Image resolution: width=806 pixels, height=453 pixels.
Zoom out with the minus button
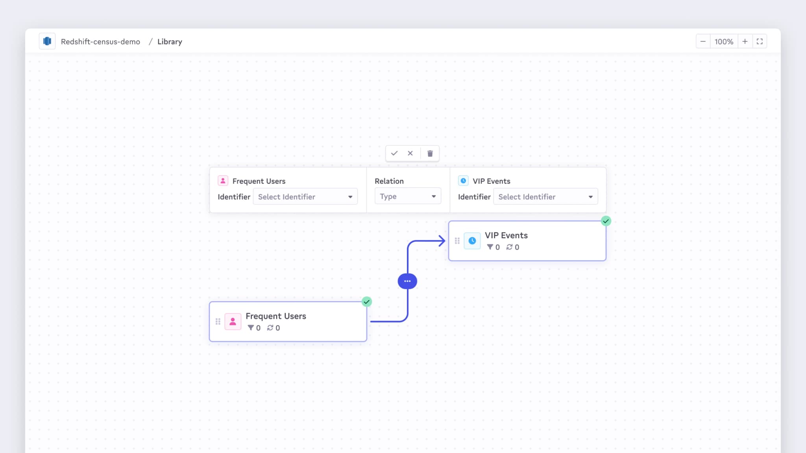click(x=703, y=41)
